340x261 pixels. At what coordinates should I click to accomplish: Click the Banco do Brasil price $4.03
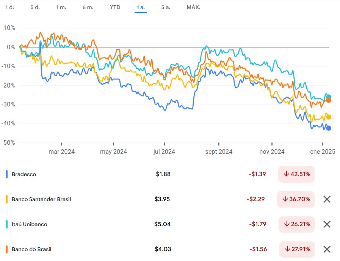163,249
